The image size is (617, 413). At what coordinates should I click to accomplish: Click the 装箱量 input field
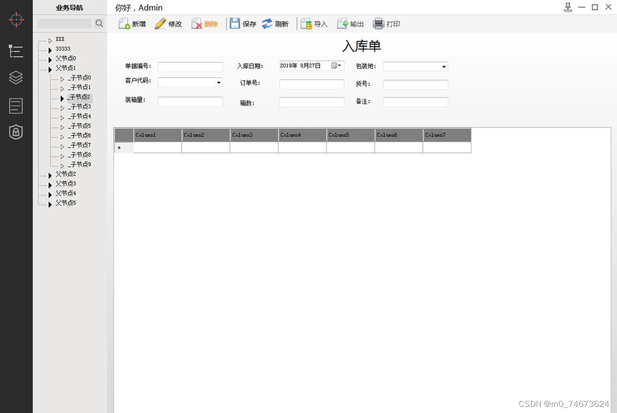point(190,102)
